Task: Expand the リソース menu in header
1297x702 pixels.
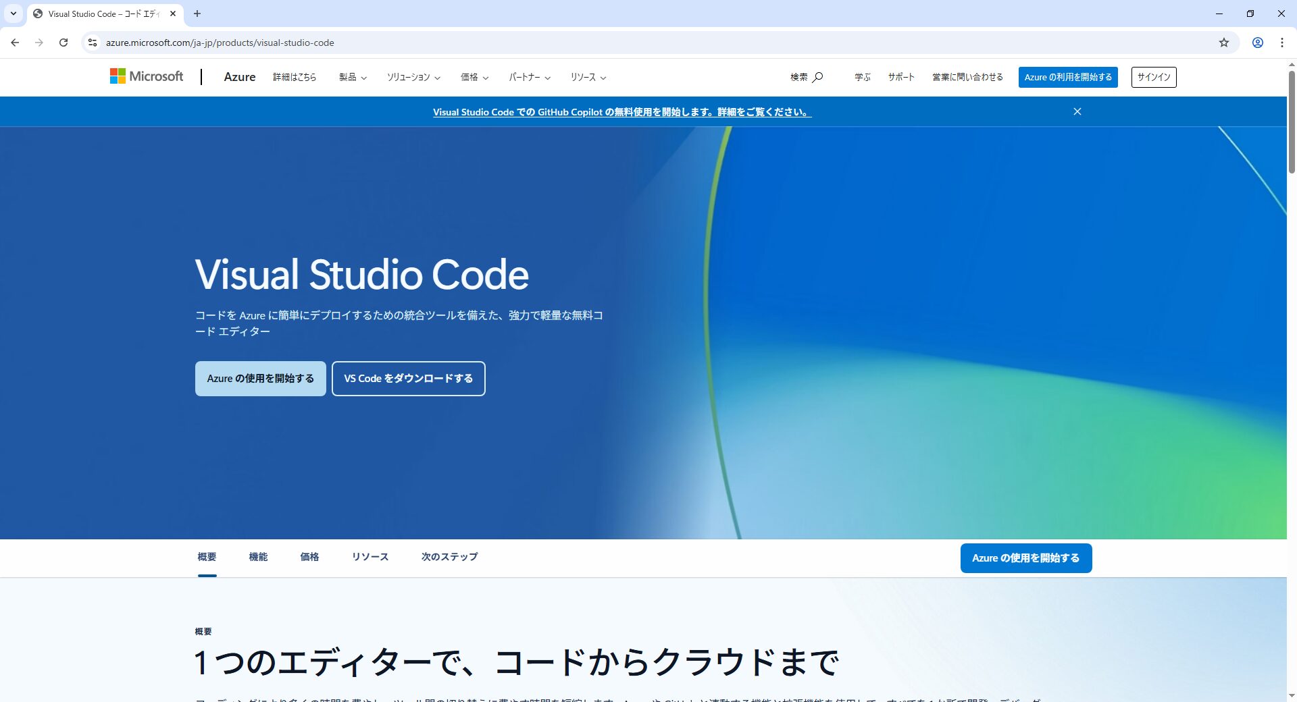Action: point(588,77)
